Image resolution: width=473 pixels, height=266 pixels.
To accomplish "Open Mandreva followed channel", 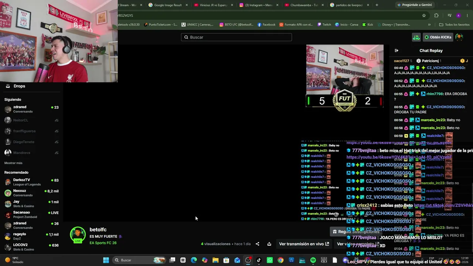I will click(x=31, y=153).
